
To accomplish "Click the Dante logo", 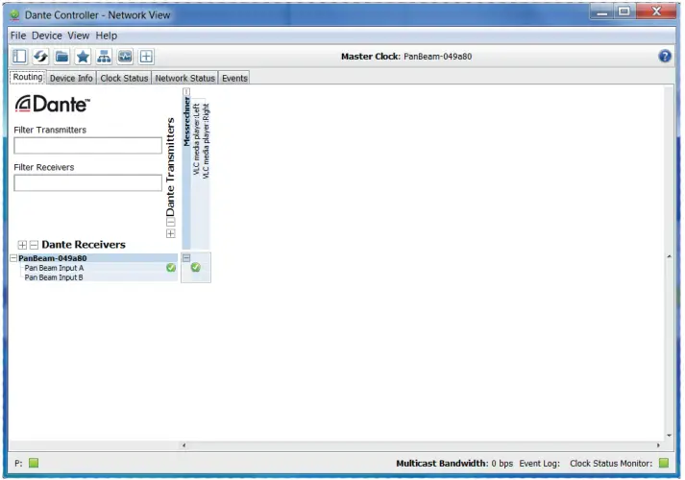I will coord(53,104).
